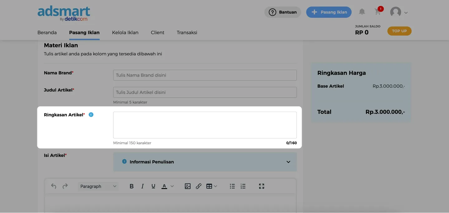Viewport: 449px width, 213px height.
Task: Enter fullscreen editor mode
Action: [x=262, y=186]
